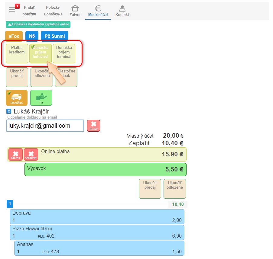The height and width of the screenshot is (259, 273).
Task: Click the Tip hand icon button
Action: 41,98
